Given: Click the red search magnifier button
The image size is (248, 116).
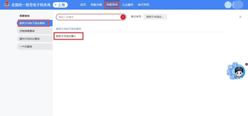Looking at the screenshot, I should (x=123, y=17).
